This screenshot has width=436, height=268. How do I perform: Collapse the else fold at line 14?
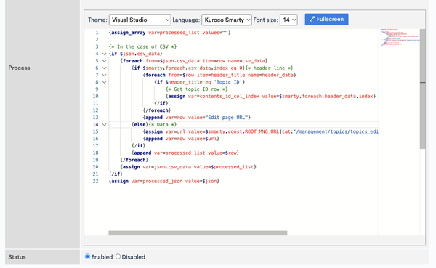[104, 124]
